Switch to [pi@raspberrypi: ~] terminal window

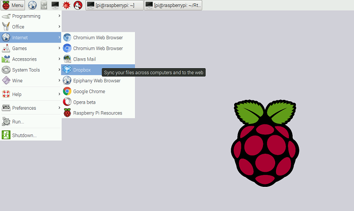point(115,5)
